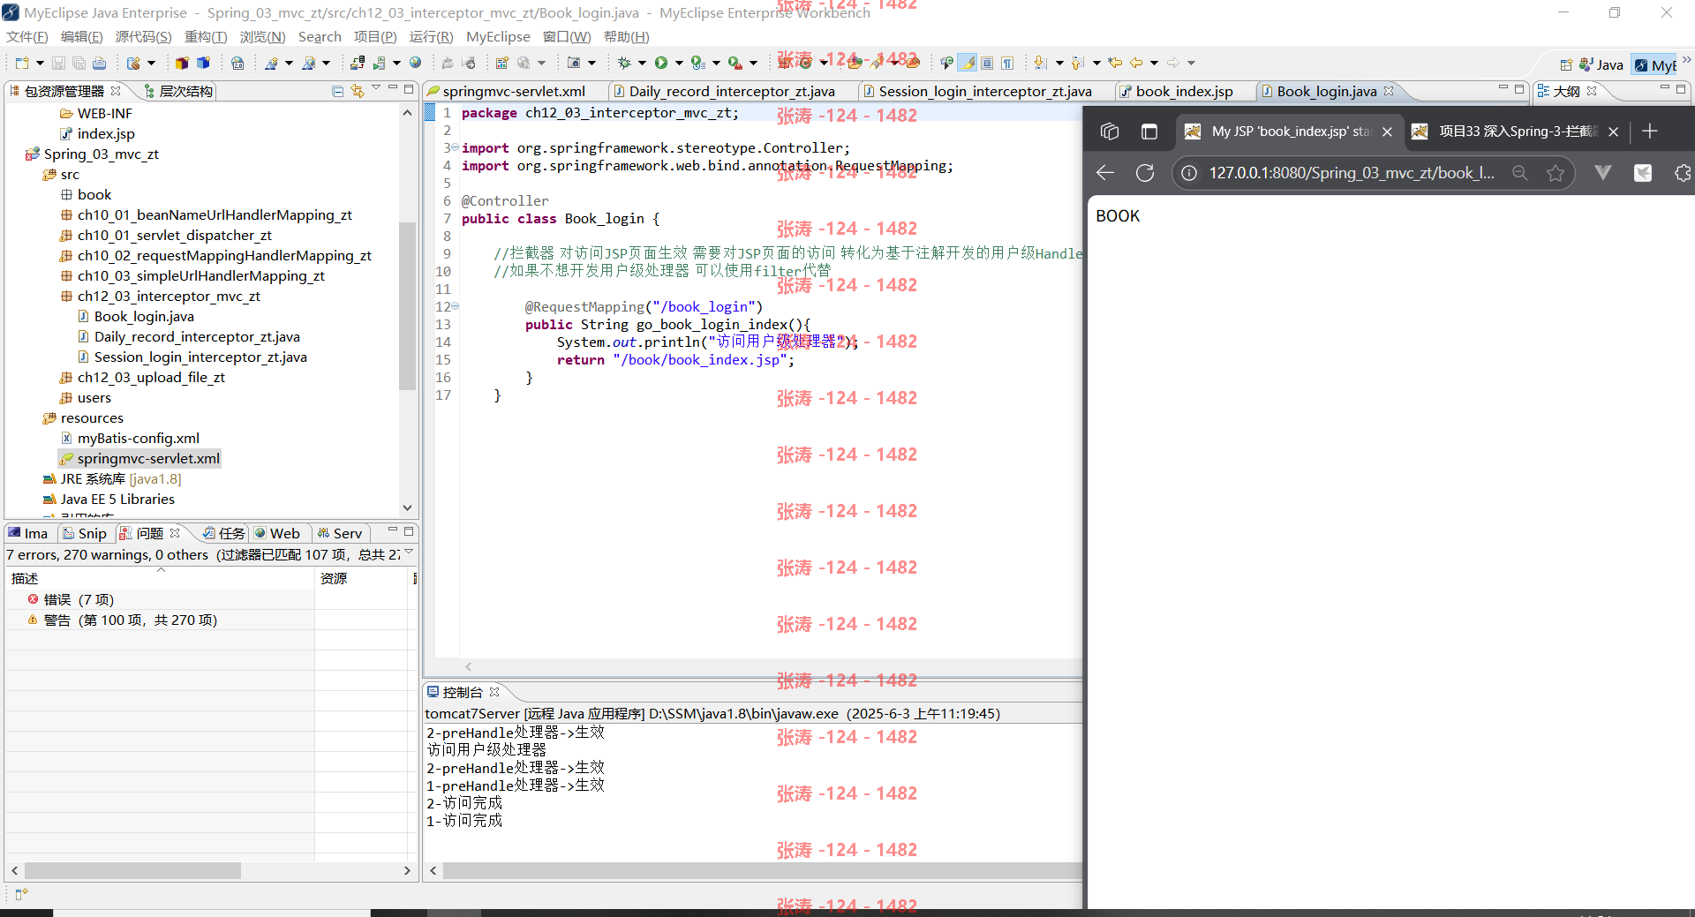Close the 'My JSP book_index.jsp' browser tab
Viewport: 1695px width, 917px height.
click(x=1387, y=132)
